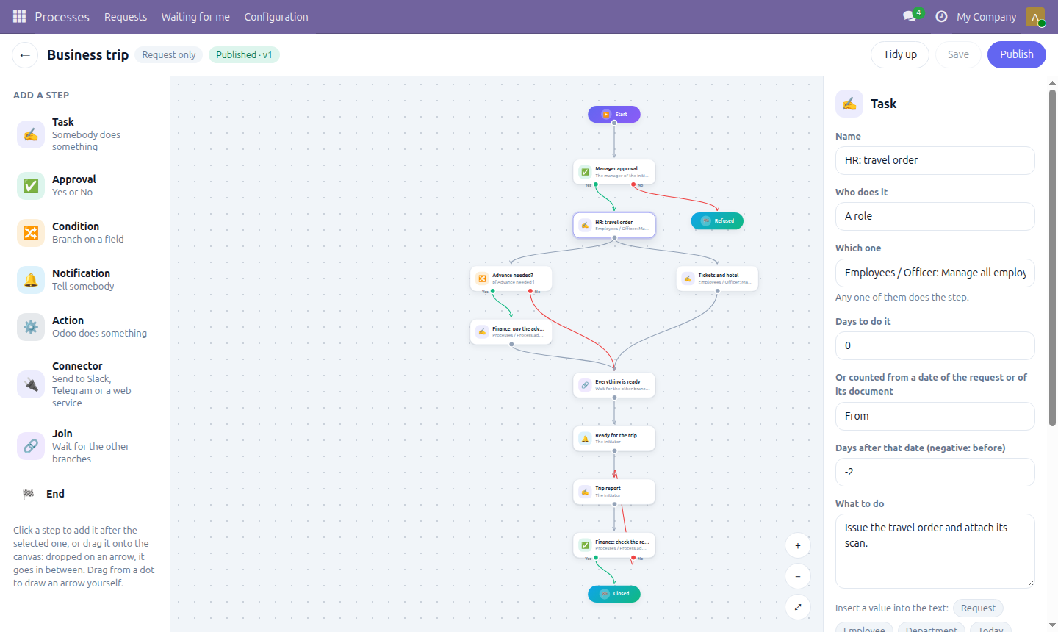Open the apps grid menu icon
This screenshot has width=1058, height=632.
pos(19,16)
